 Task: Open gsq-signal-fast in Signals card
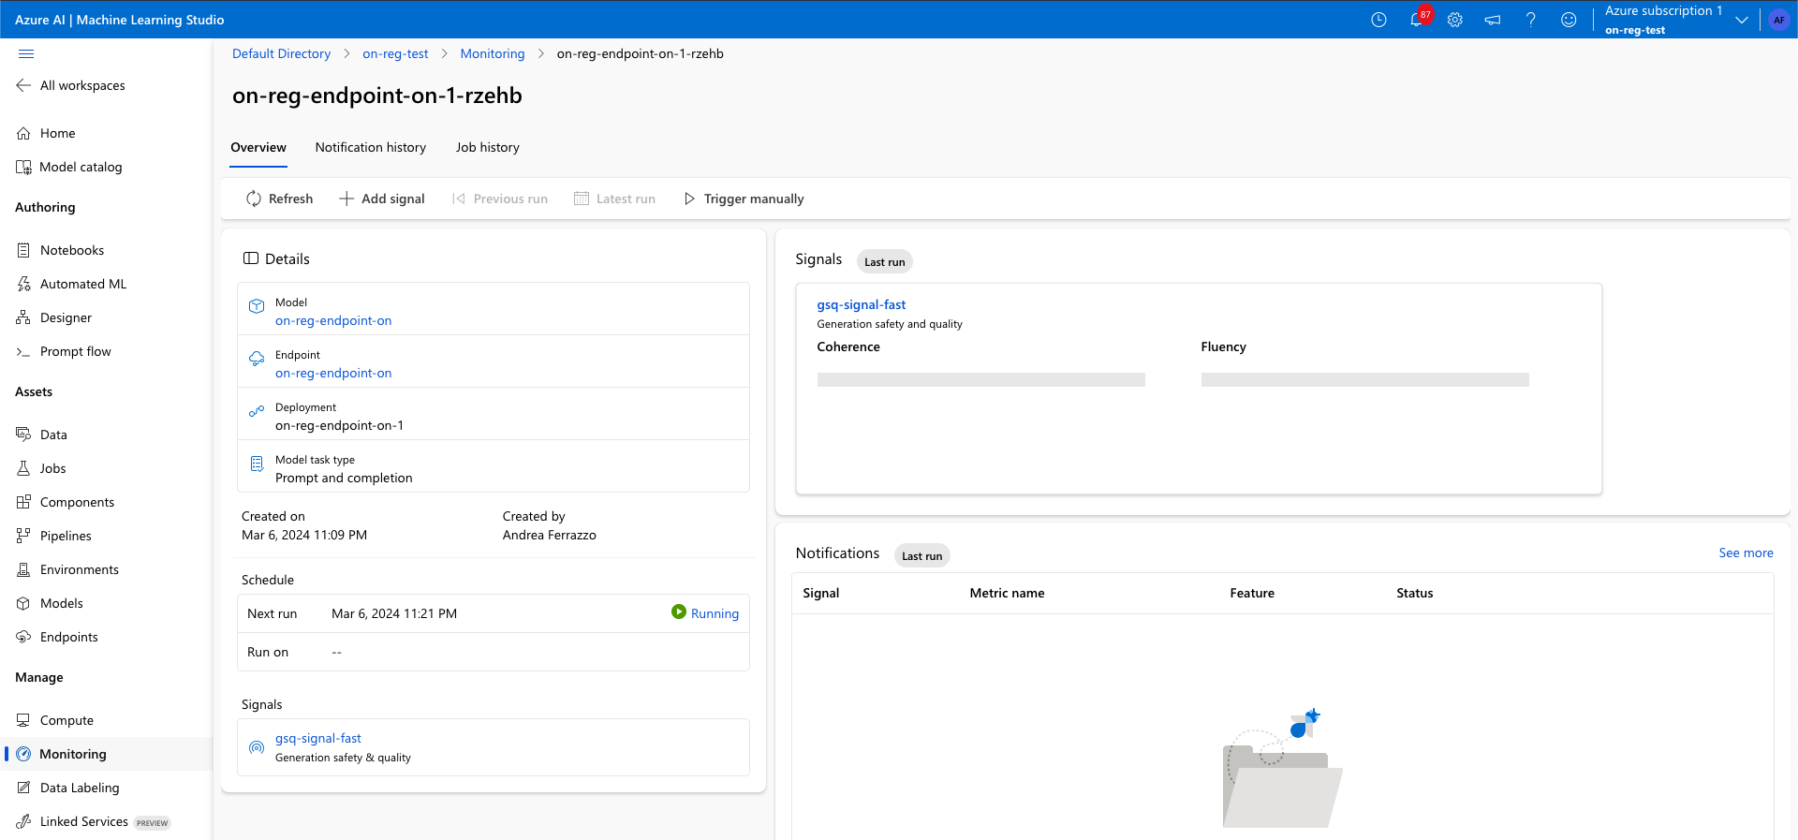862,304
